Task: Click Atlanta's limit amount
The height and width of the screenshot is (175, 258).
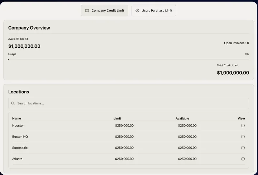Action: [124, 159]
